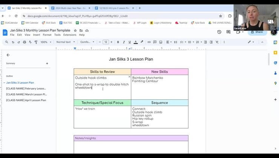Print the document
The image size is (279, 158).
click(25, 42)
